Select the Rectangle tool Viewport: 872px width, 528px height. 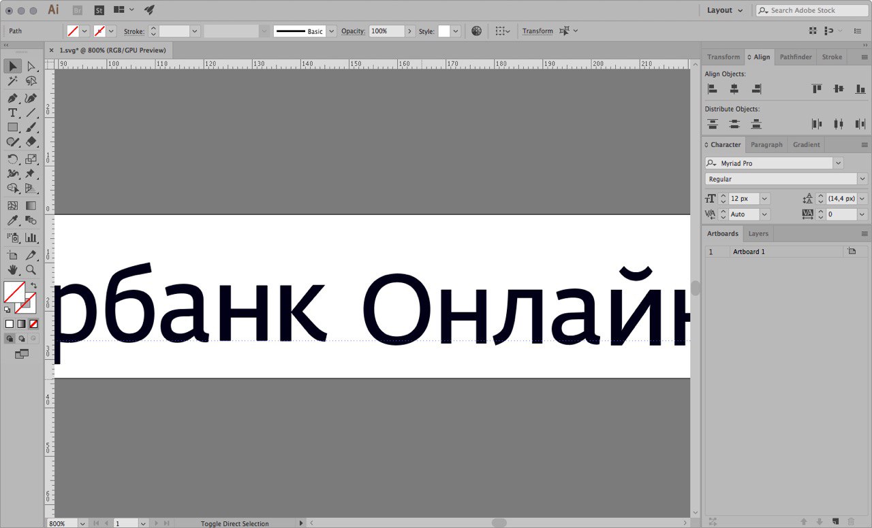[13, 127]
